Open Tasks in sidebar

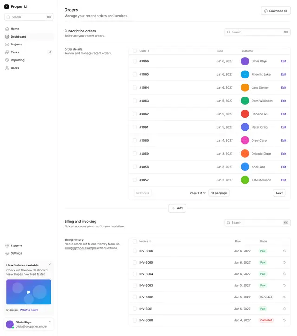coord(29,52)
